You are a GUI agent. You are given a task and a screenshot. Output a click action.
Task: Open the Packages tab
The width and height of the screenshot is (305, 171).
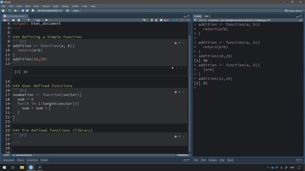(213, 160)
